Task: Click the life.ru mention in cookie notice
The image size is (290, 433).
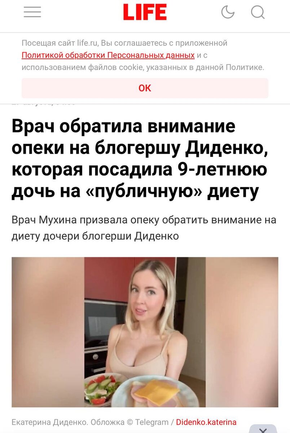Action: click(x=87, y=43)
